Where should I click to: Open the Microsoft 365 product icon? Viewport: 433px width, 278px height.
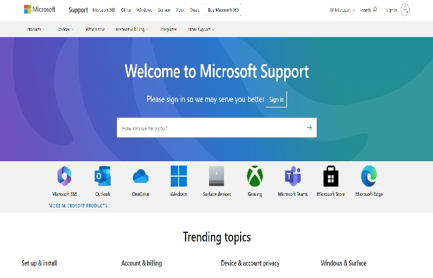pos(64,176)
